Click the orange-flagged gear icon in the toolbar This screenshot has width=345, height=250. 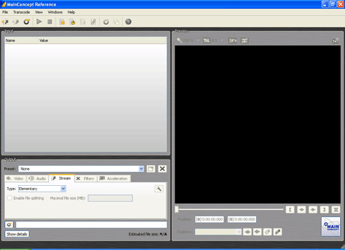(x=27, y=22)
